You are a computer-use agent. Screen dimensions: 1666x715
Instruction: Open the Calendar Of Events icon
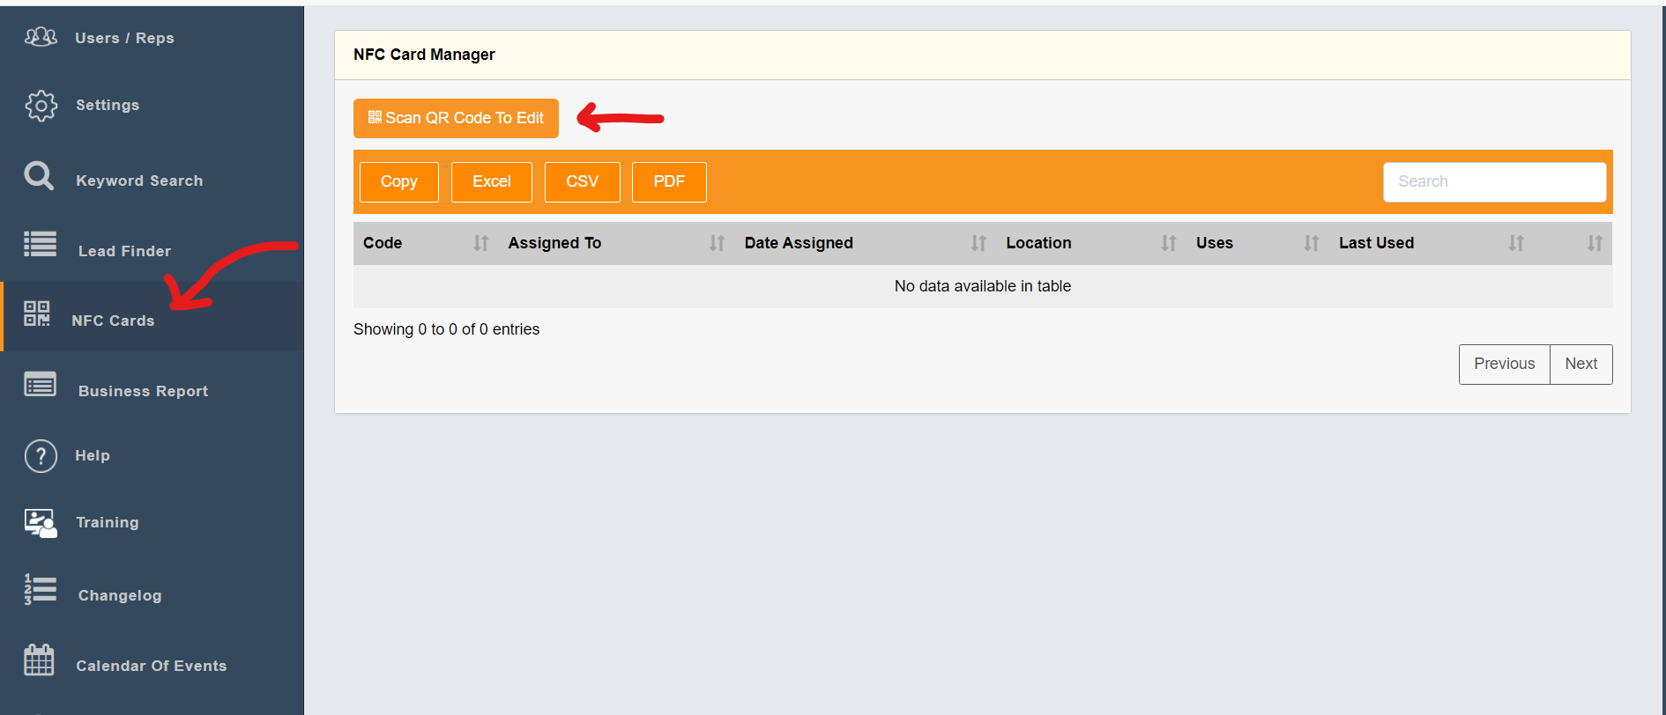[x=39, y=660]
